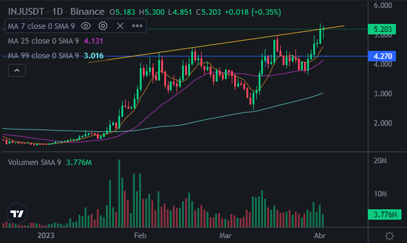Image resolution: width=407 pixels, height=243 pixels.
Task: Click the MA 7 close indicator label
Action: 41,26
